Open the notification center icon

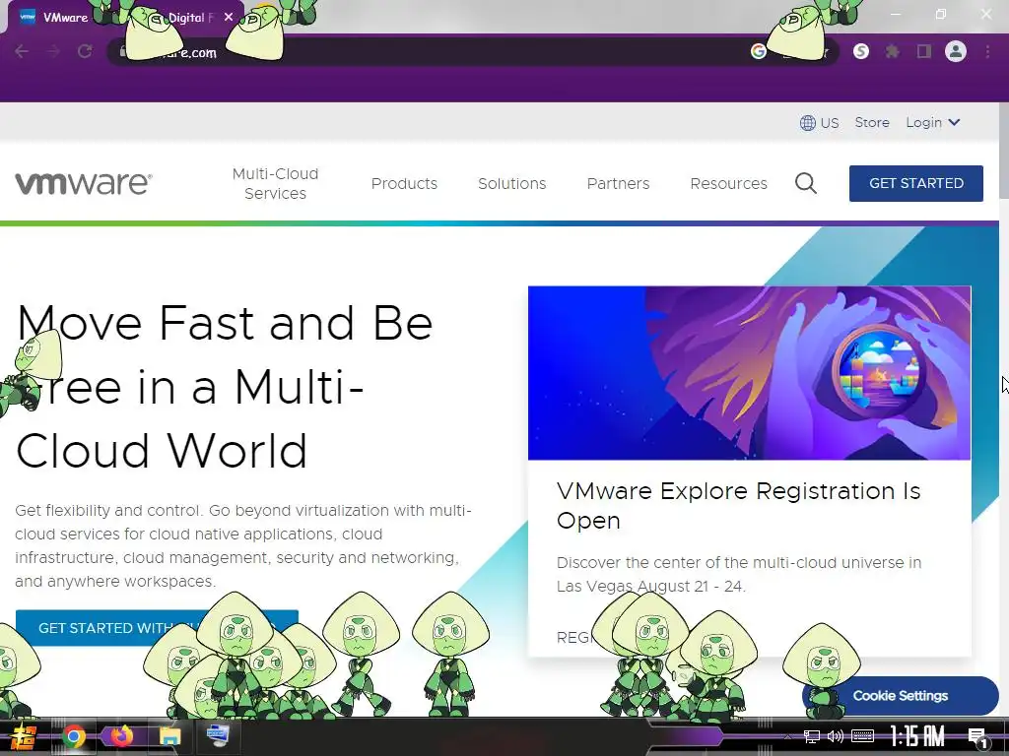coord(977,737)
